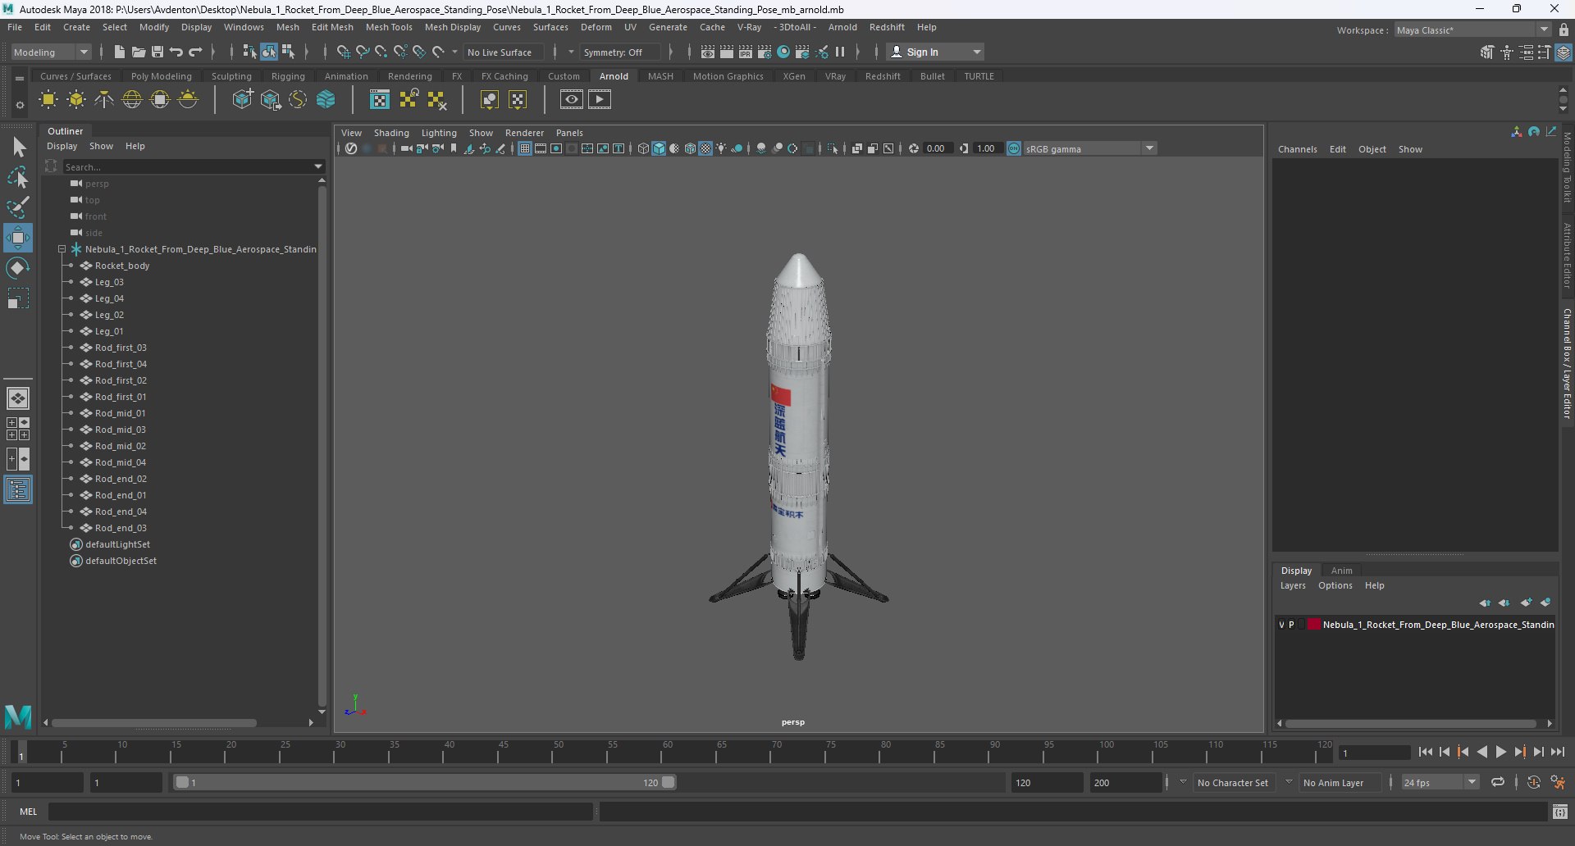This screenshot has height=846, width=1575.
Task: Open the Modeling menu set dropdown
Action: coord(51,52)
